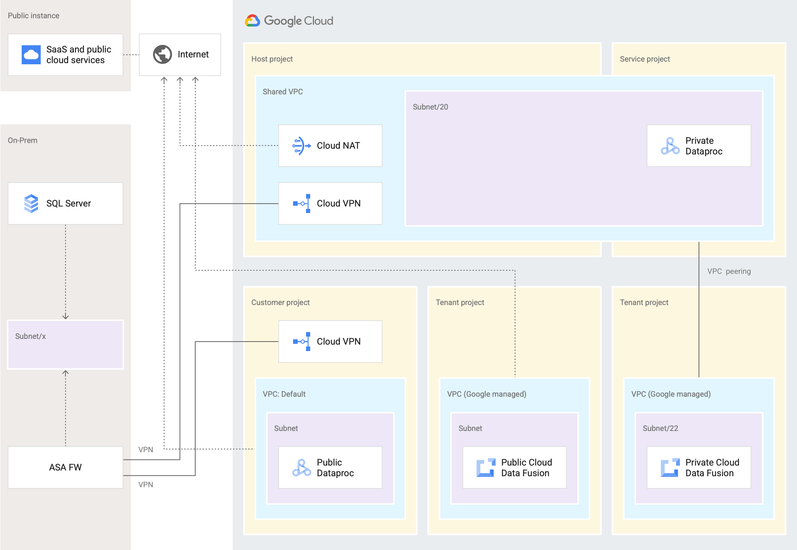Viewport: 797px width, 550px height.
Task: Click the 'Public Dataproc' text
Action: tap(335, 468)
